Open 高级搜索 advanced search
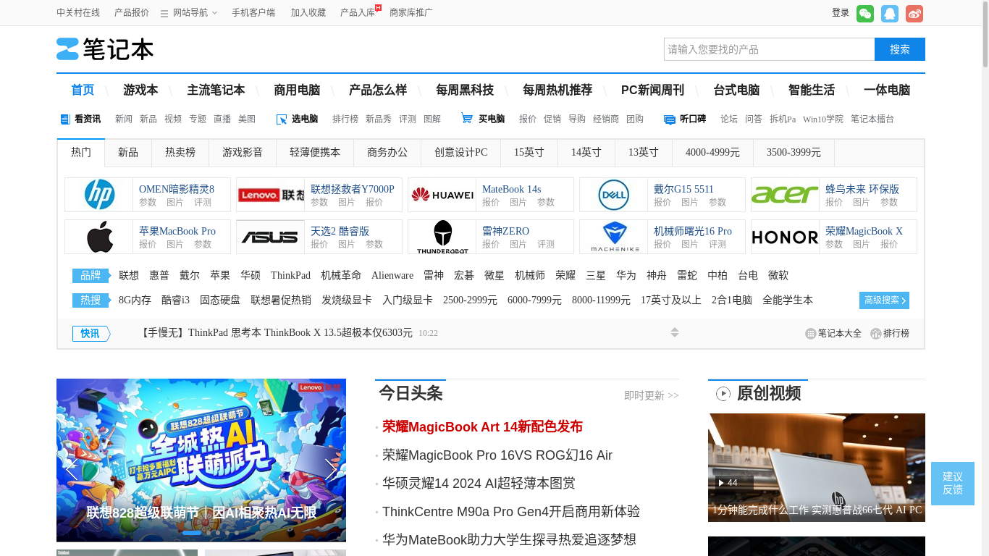This screenshot has height=556, width=989. pos(884,300)
